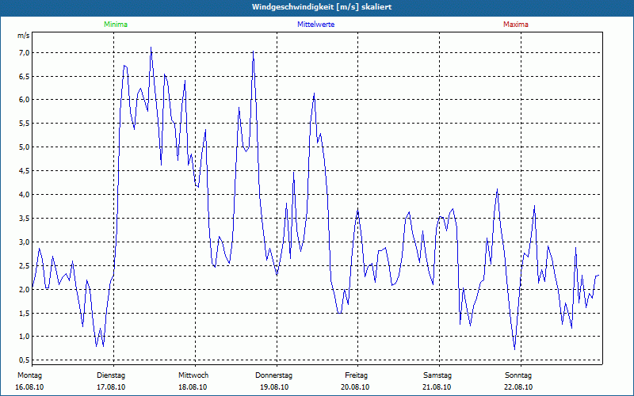Image resolution: width=634 pixels, height=396 pixels.
Task: Click the chart title Windgeschwindigkeit [m/s] skaliert
Action: pyautogui.click(x=322, y=7)
